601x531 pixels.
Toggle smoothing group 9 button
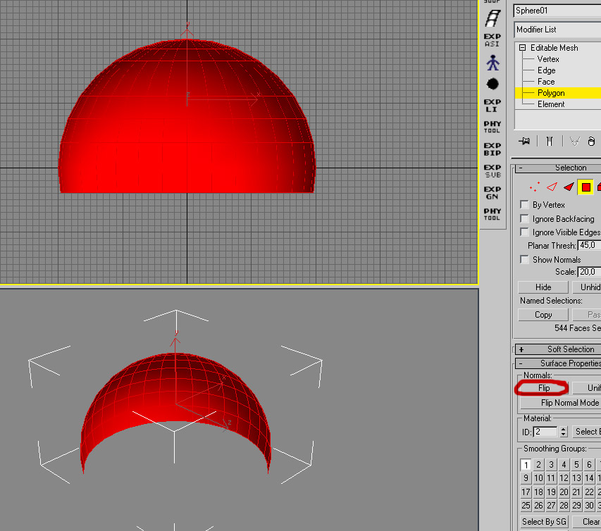pos(526,478)
